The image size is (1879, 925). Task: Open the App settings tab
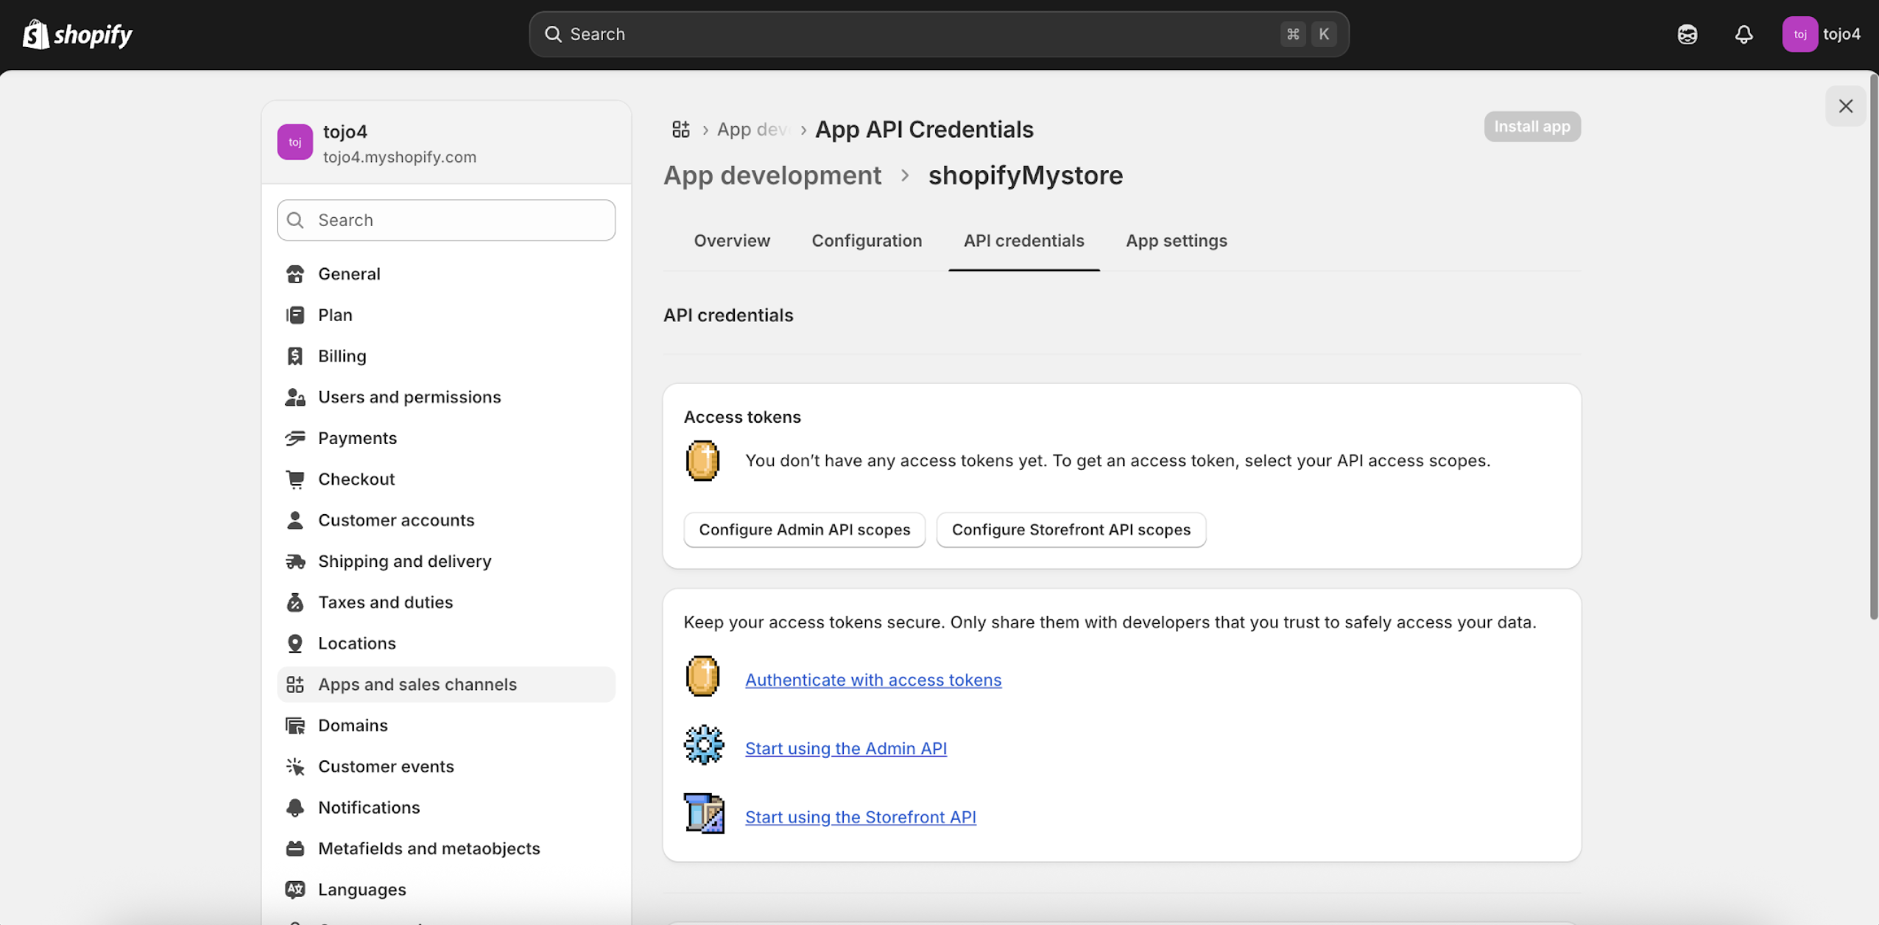[1176, 241]
